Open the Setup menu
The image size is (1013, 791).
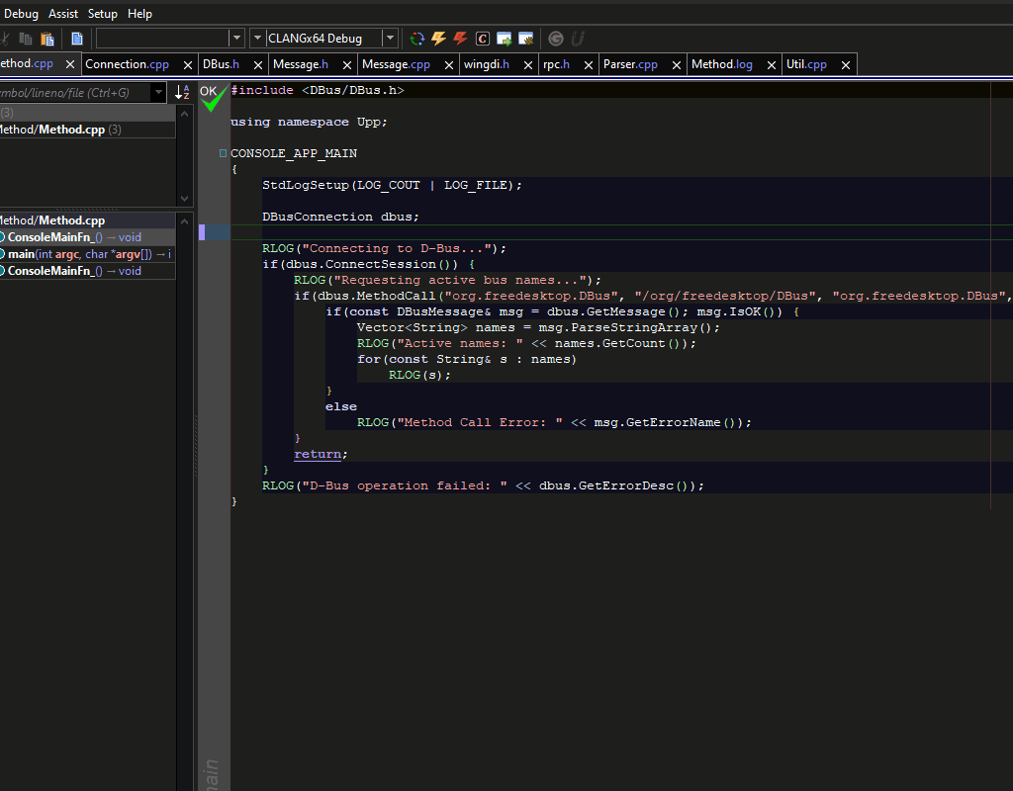pos(102,14)
